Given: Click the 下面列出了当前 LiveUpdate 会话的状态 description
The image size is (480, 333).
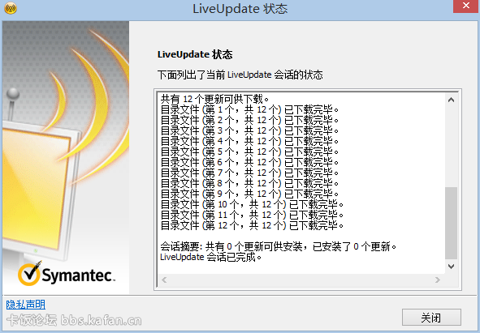Looking at the screenshot, I should pyautogui.click(x=240, y=75).
